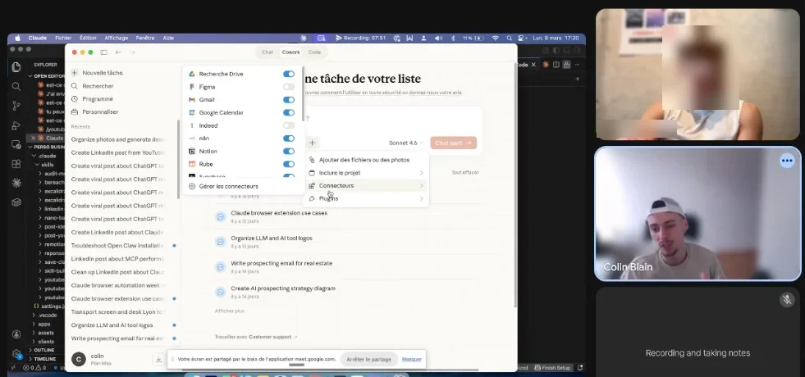Image resolution: width=805 pixels, height=377 pixels.
Task: Open VS Code Remote Explorer icon
Action: point(16,144)
